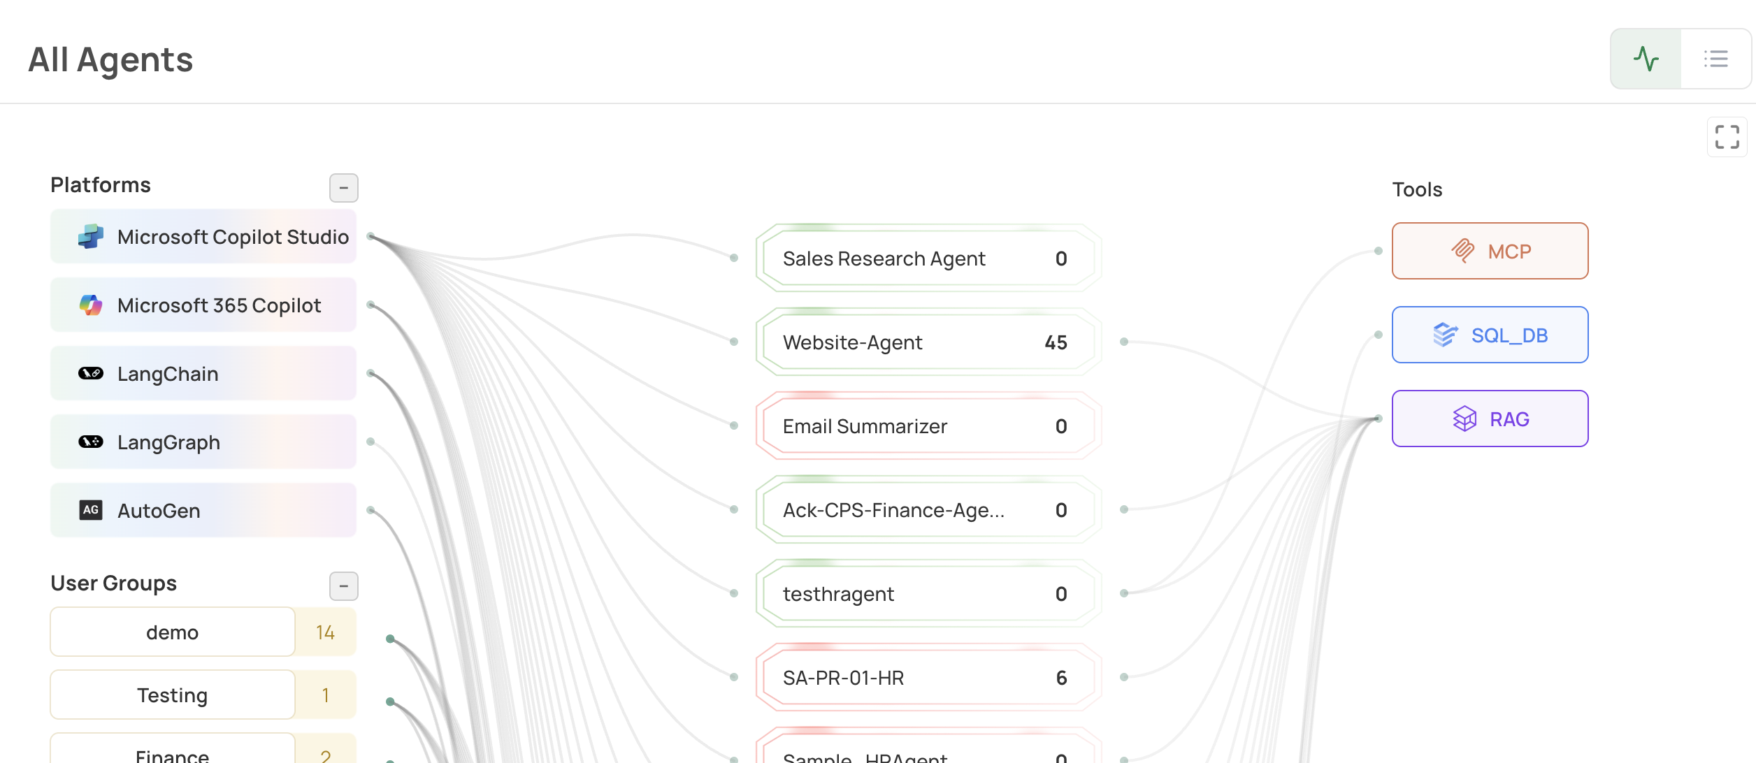Open the SA-PR-01-HR agent node
The image size is (1756, 763).
928,678
